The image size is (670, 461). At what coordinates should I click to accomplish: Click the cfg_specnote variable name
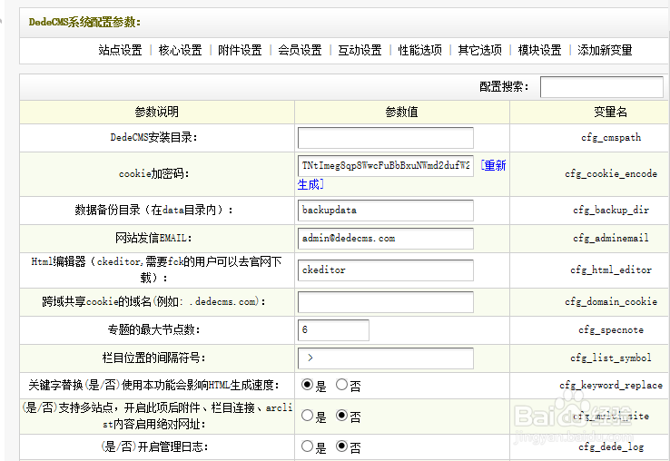[611, 329]
